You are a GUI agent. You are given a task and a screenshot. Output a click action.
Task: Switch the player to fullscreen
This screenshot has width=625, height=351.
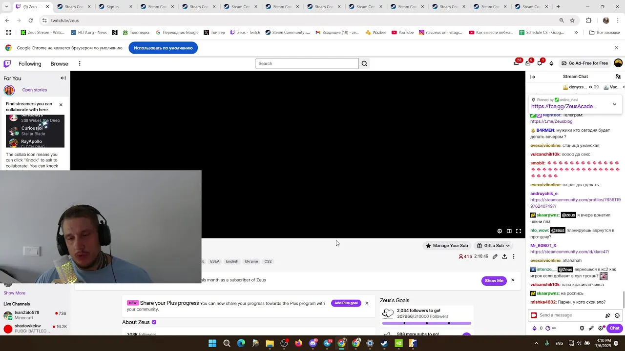[x=519, y=231]
